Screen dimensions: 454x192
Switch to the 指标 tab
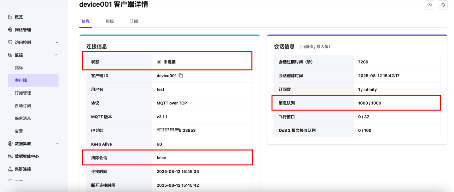coord(110,21)
